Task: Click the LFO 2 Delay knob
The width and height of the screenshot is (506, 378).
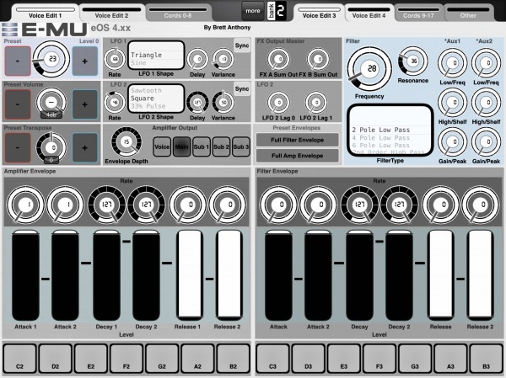Action: [x=197, y=102]
